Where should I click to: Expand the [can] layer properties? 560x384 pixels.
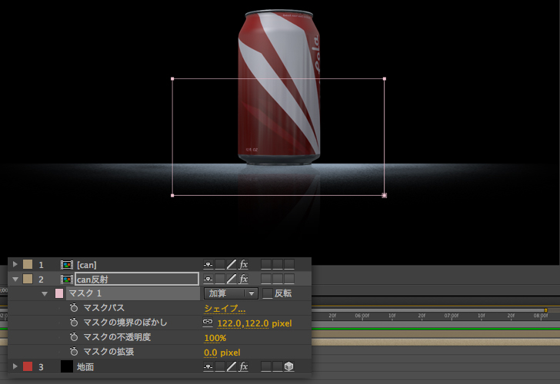[15, 265]
